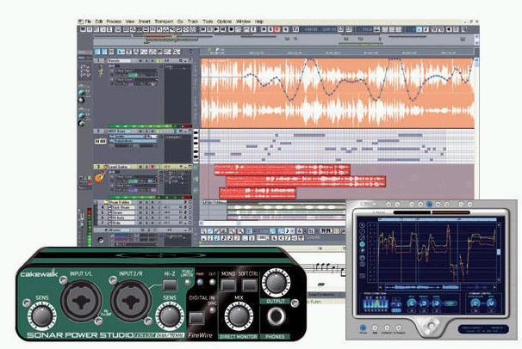Click the first icon in the track view toolbar
This screenshot has height=349, width=522.
point(97,52)
